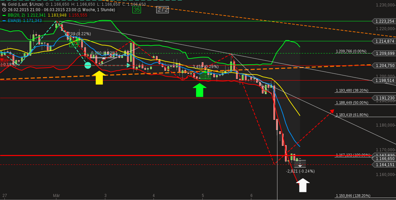The image size is (396, 200).
Task: Click day 5 on the time axis
Action: [203, 196]
